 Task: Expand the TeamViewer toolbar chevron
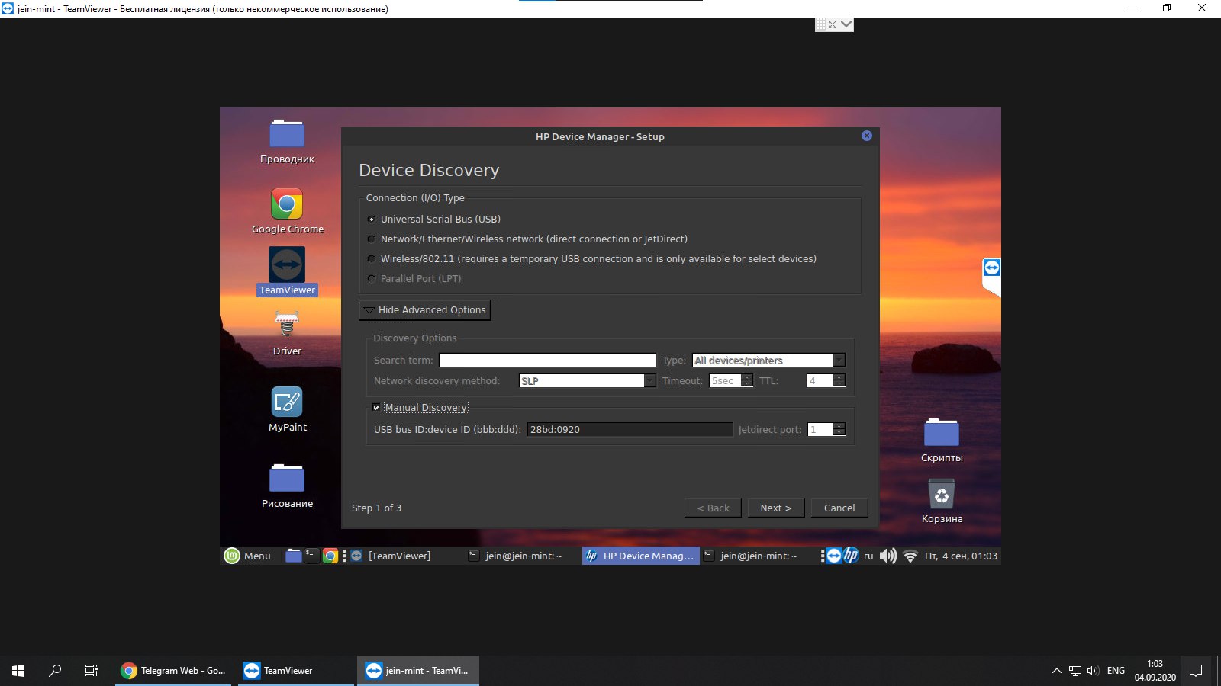[846, 24]
